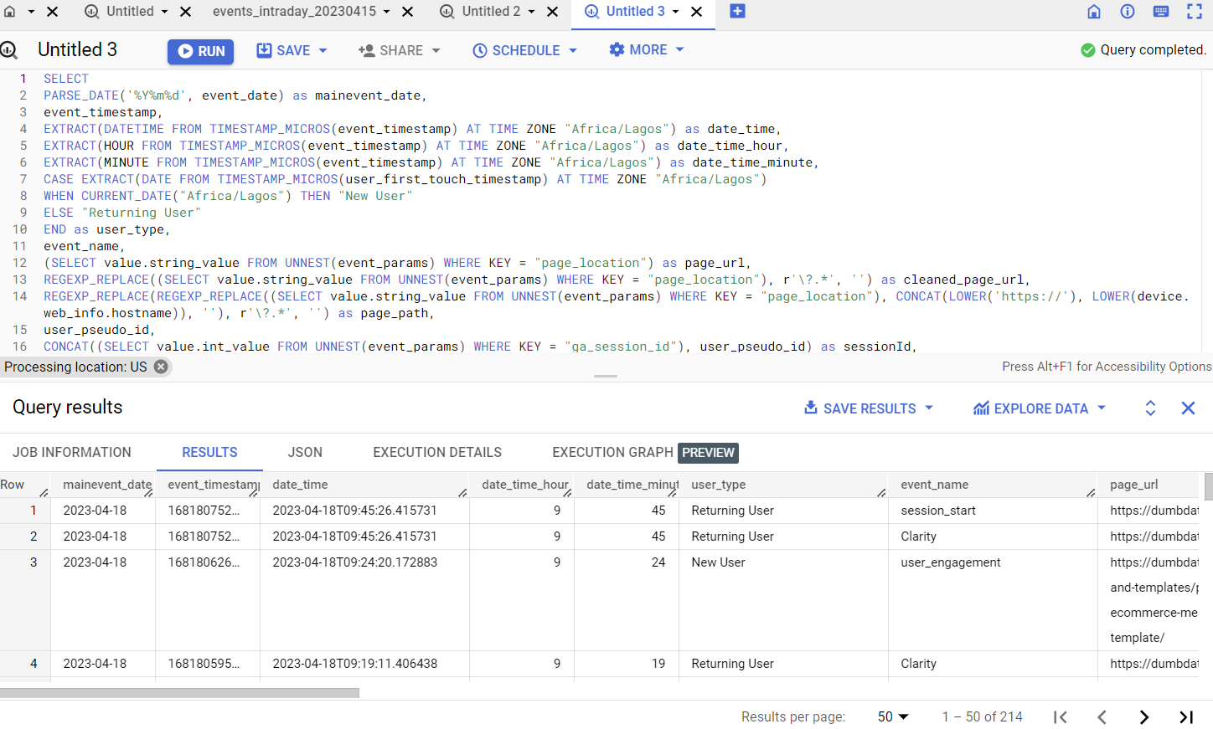
Task: Click the Query completed status checkmark
Action: [x=1087, y=49]
